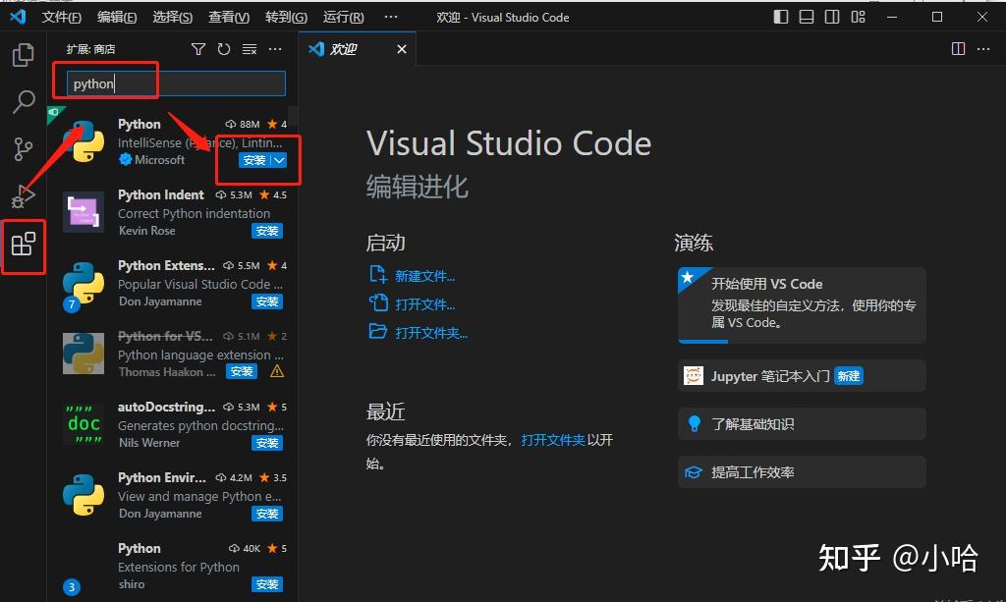Open the Source Control view
Image resolution: width=1006 pixels, height=602 pixels.
(24, 148)
